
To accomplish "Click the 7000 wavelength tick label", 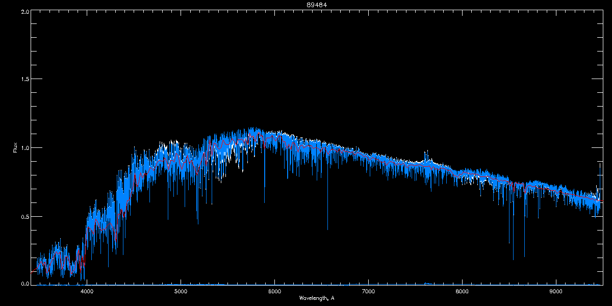I will [368, 291].
